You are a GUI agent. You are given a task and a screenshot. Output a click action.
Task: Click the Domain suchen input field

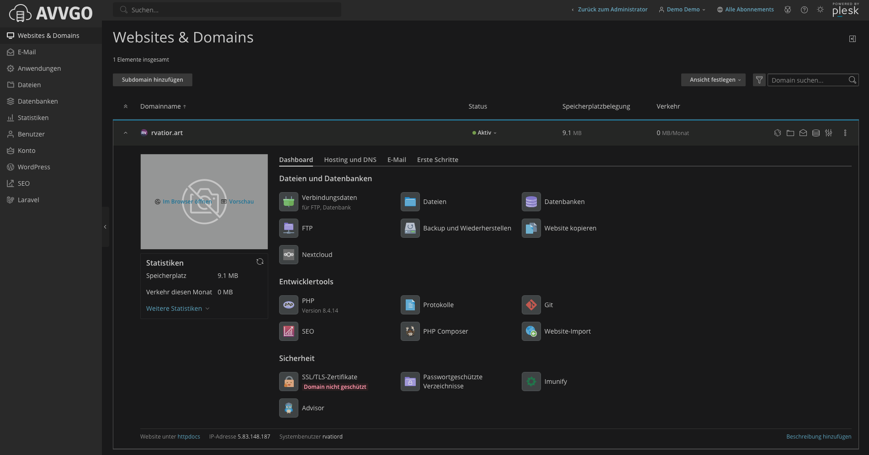[807, 80]
